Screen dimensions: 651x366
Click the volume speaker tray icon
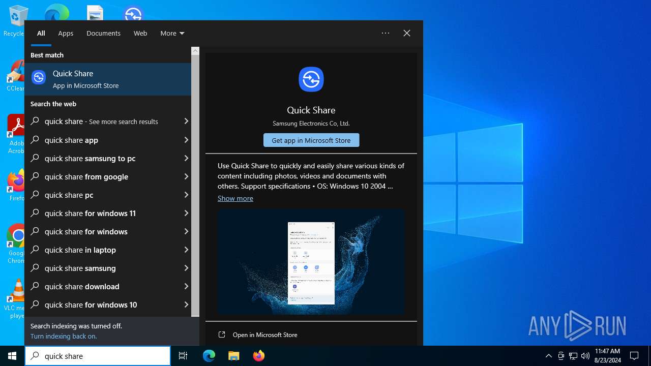coord(585,356)
